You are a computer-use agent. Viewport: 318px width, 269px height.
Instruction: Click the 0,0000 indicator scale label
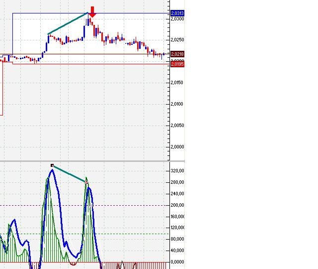click(x=177, y=262)
